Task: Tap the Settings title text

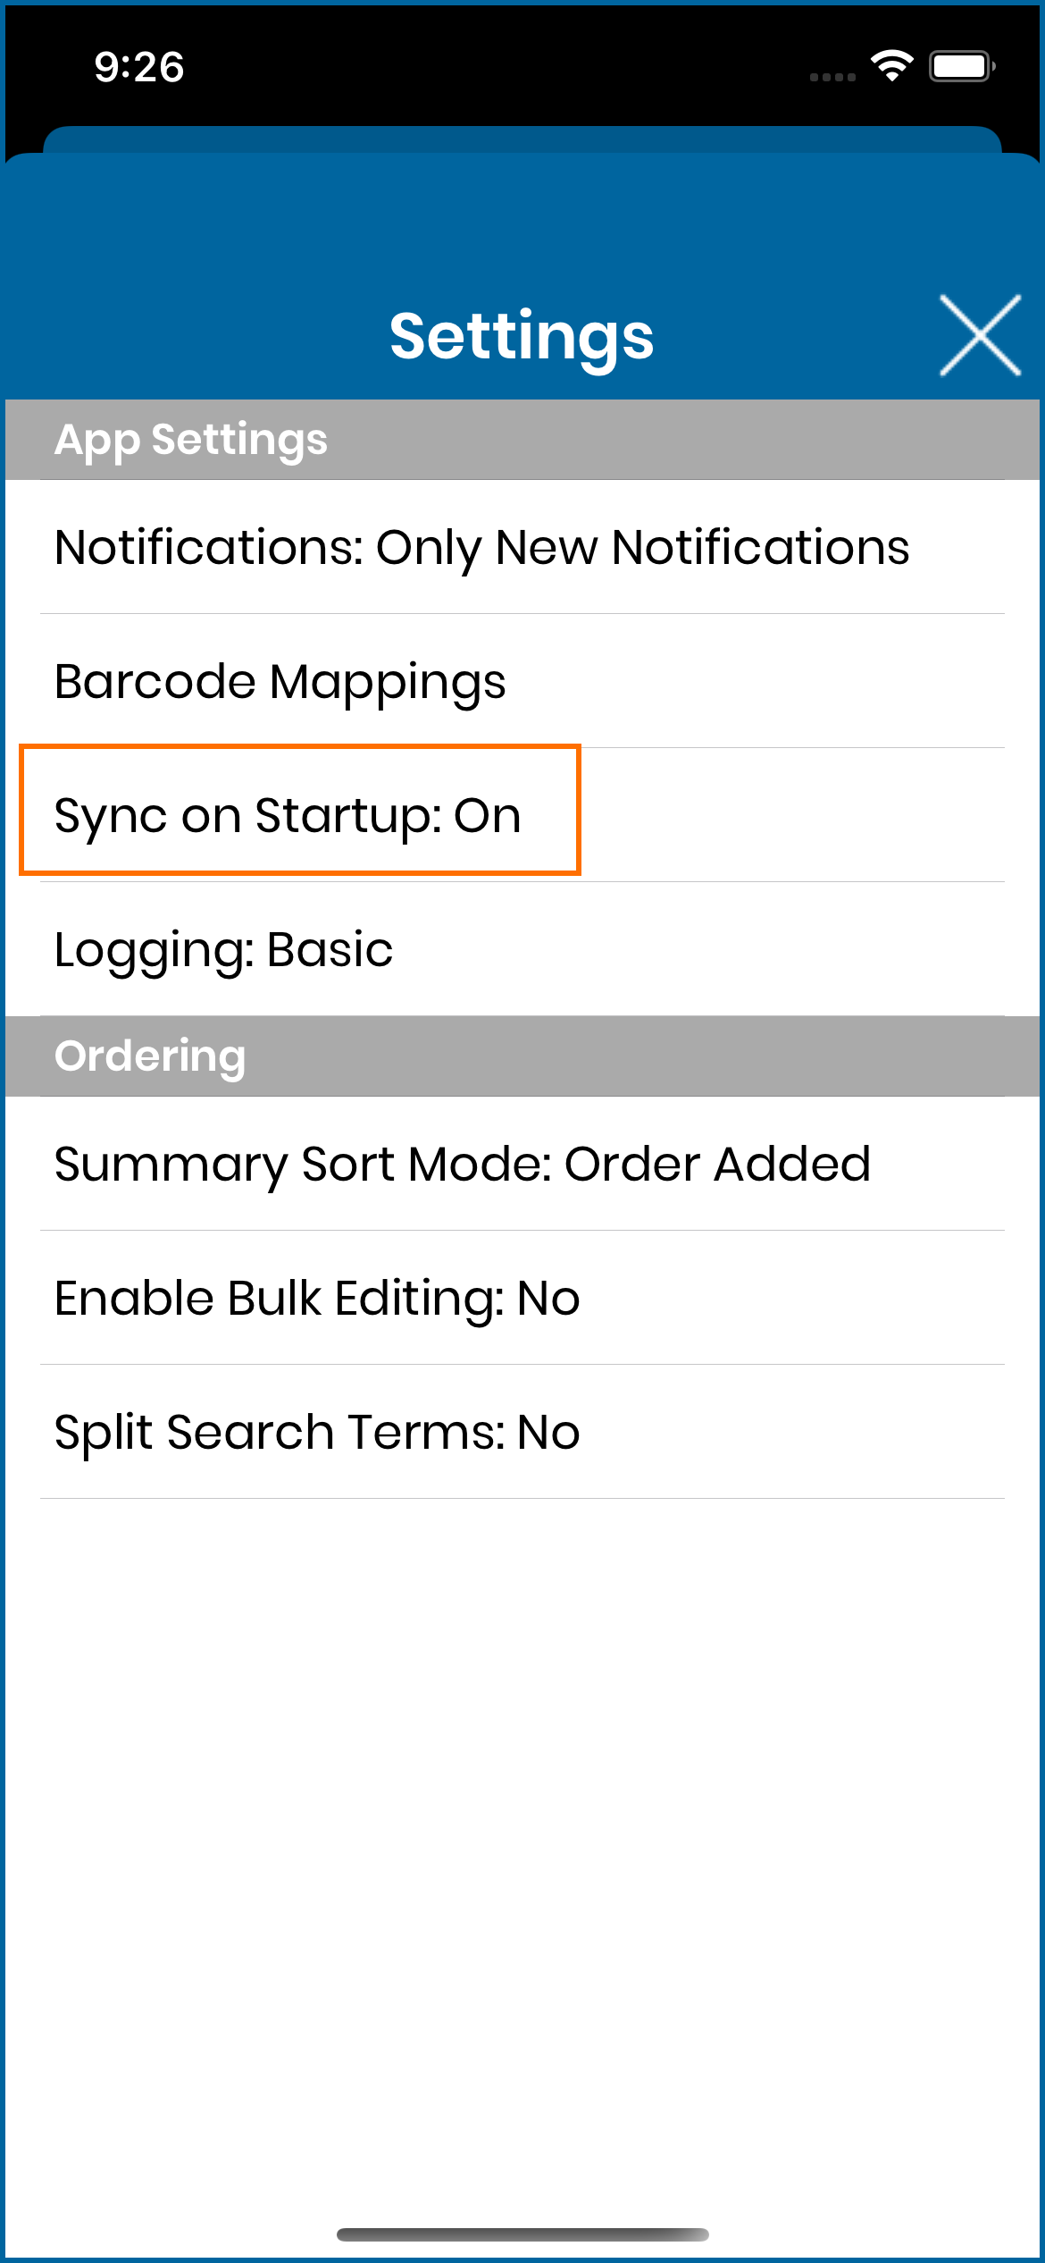Action: [x=522, y=338]
